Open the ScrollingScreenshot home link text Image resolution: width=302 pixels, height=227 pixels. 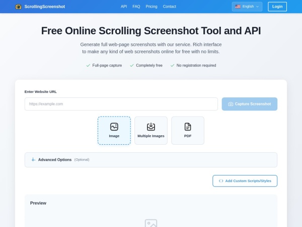tap(45, 7)
